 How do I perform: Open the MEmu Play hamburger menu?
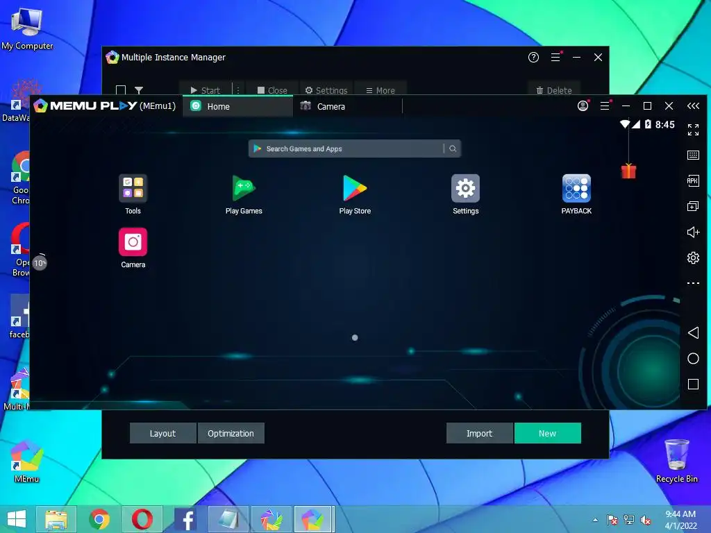(x=605, y=105)
